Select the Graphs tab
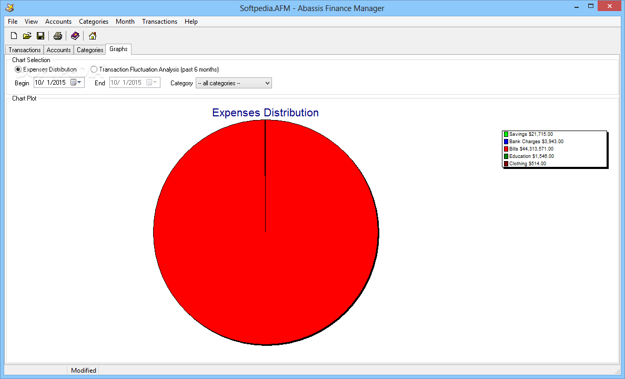625x379 pixels. (x=118, y=49)
